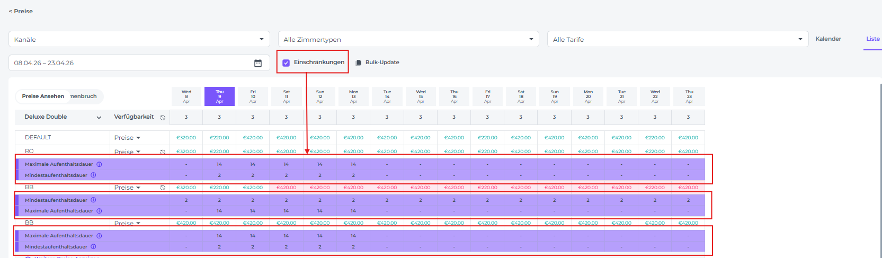The width and height of the screenshot is (882, 258).
Task: Open the Alle Zimmertypen dropdown
Action: (408, 39)
